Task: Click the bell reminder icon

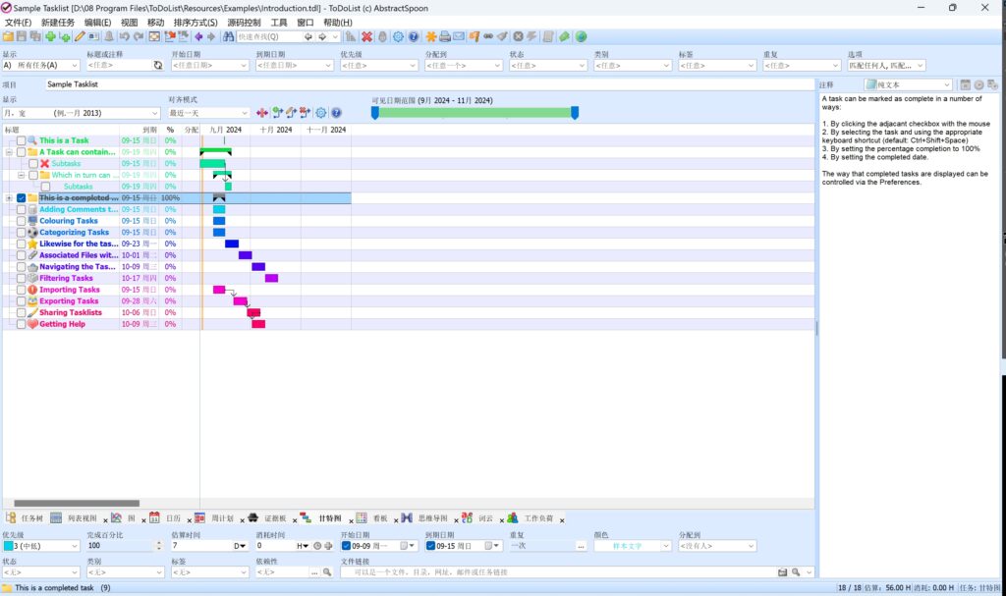Action: point(109,36)
